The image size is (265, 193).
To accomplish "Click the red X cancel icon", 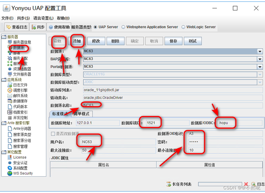I will pos(246,184).
